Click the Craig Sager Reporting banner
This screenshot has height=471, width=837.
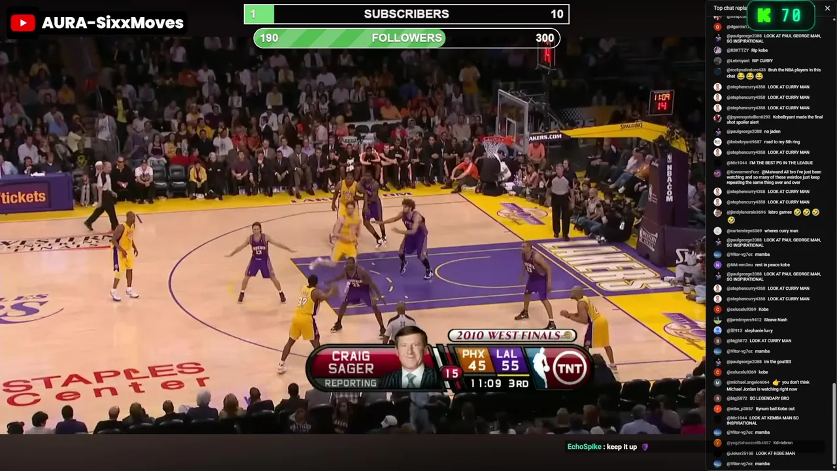[x=374, y=368]
